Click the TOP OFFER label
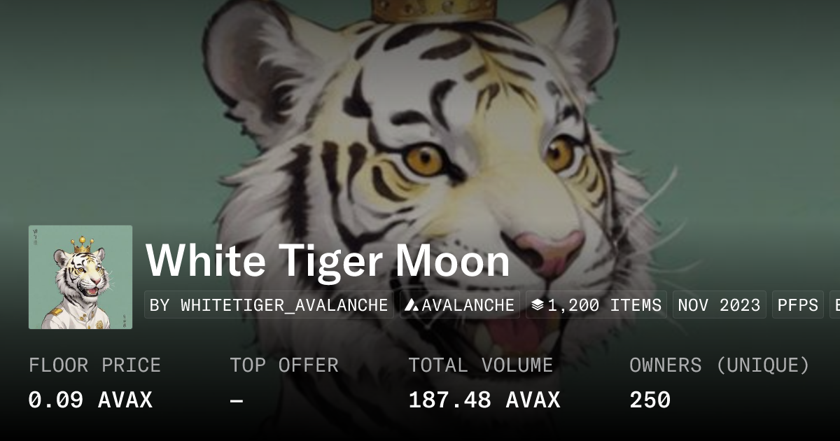The width and height of the screenshot is (840, 441). click(284, 365)
